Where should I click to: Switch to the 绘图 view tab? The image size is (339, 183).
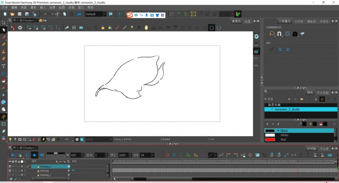(x=247, y=21)
